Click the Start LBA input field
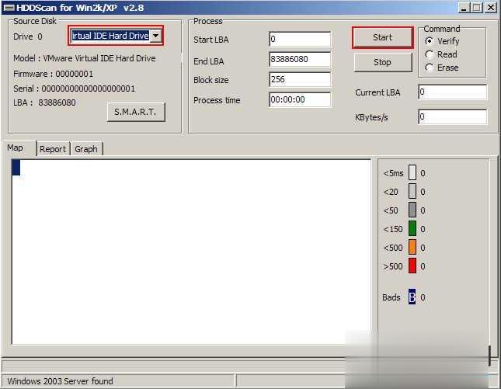Viewport: 501px width, 389px height. (x=300, y=40)
